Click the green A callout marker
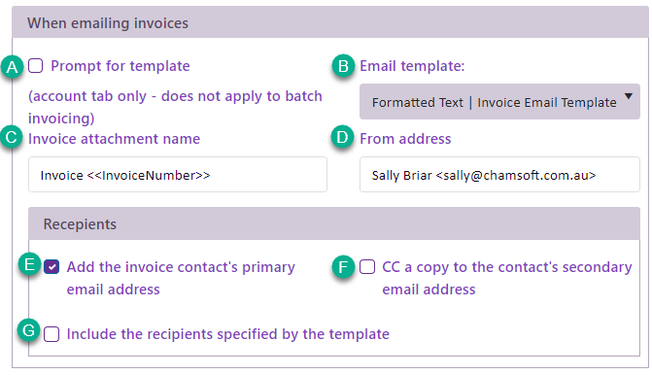Image resolution: width=652 pixels, height=375 pixels. [12, 66]
